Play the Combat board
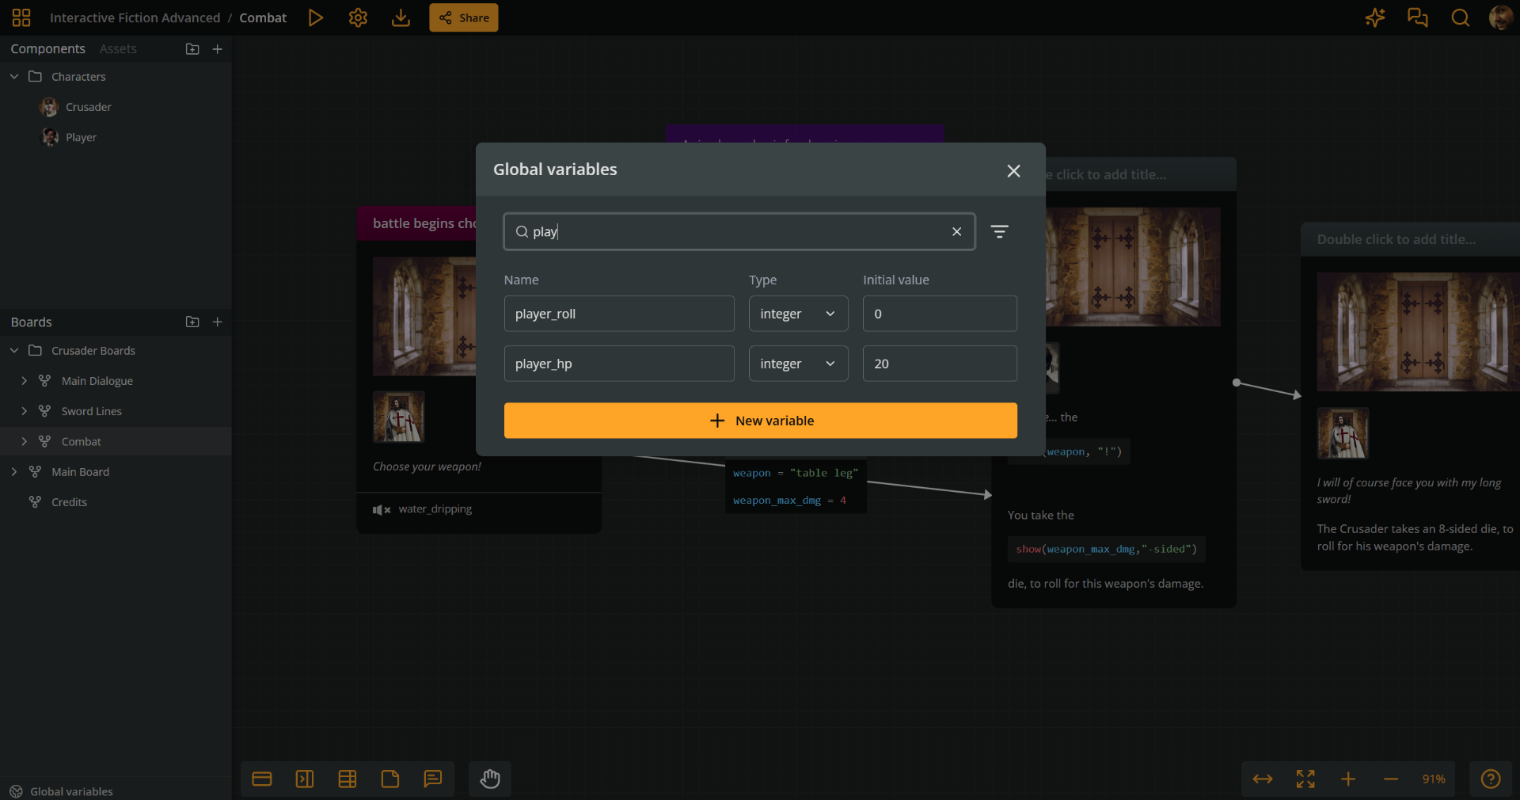Viewport: 1520px width, 800px height. pyautogui.click(x=315, y=17)
